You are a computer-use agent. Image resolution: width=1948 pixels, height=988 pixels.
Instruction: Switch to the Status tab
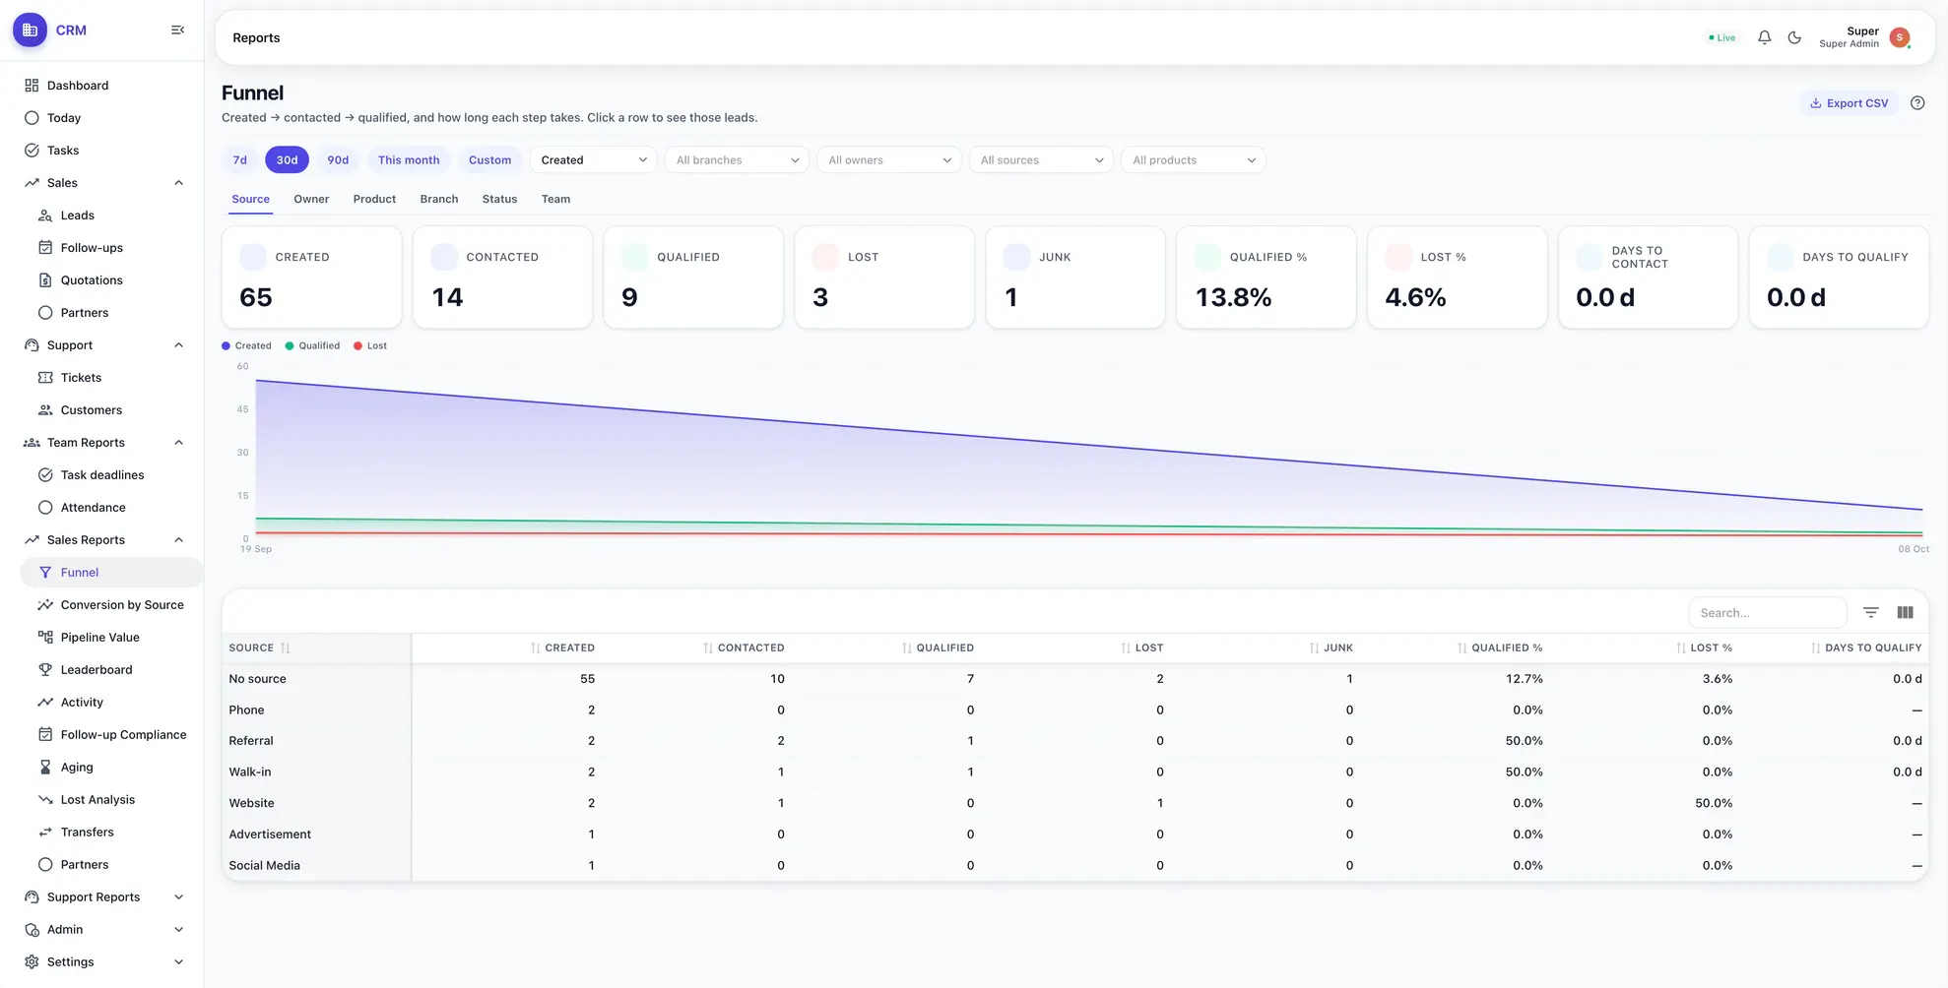click(499, 199)
